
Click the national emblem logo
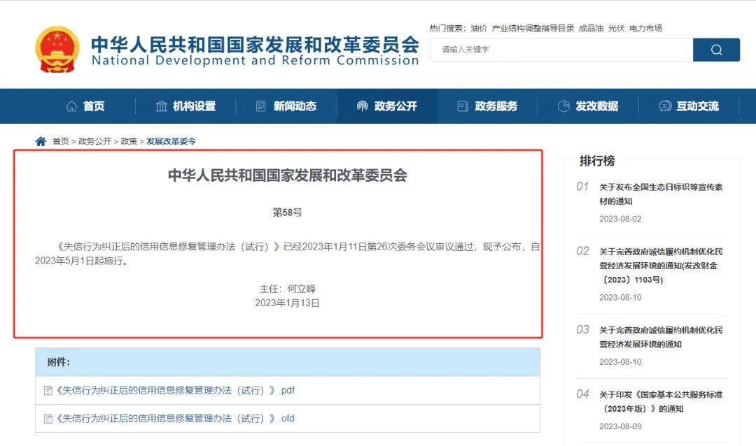click(x=57, y=49)
